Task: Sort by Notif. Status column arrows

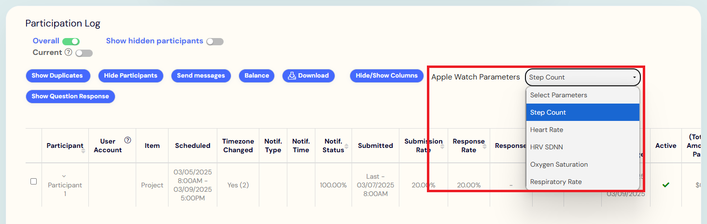Action: (x=346, y=146)
